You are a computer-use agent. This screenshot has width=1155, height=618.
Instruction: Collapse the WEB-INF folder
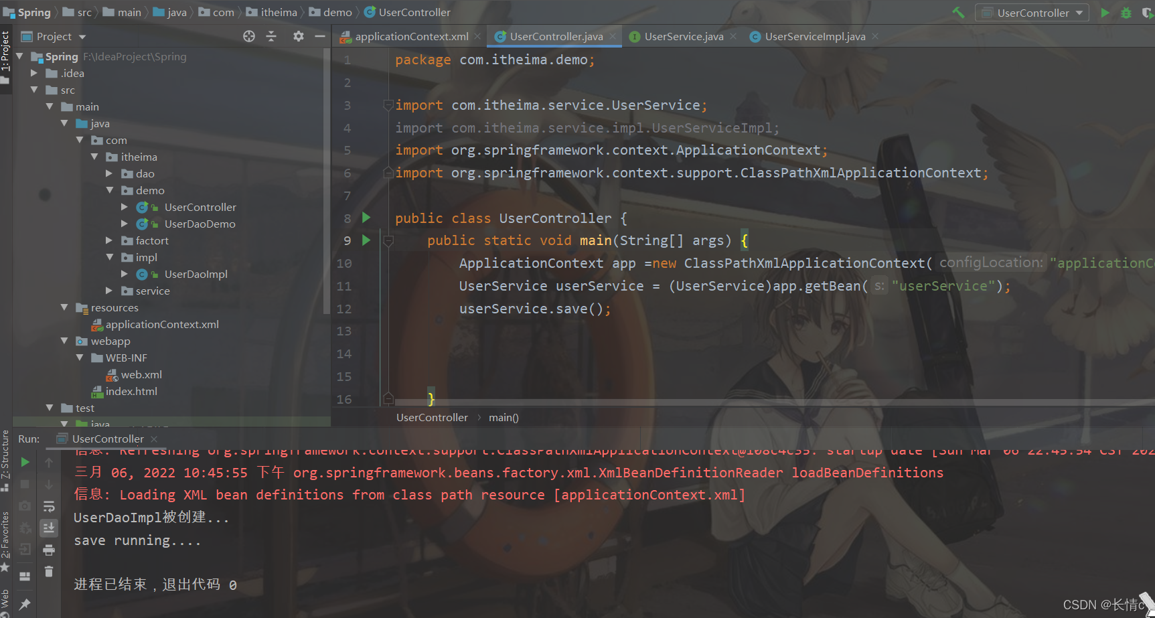(x=79, y=358)
